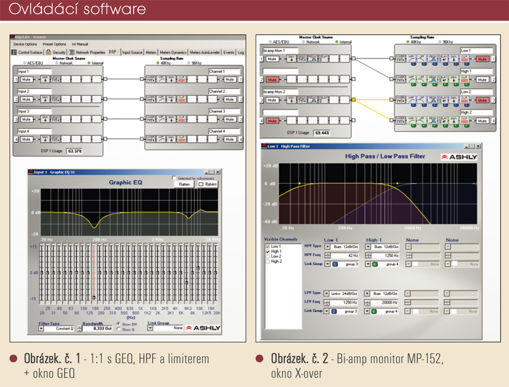The height and width of the screenshot is (387, 509).
Task: Open the graphic EQ block on Input 3
Action: click(x=55, y=119)
